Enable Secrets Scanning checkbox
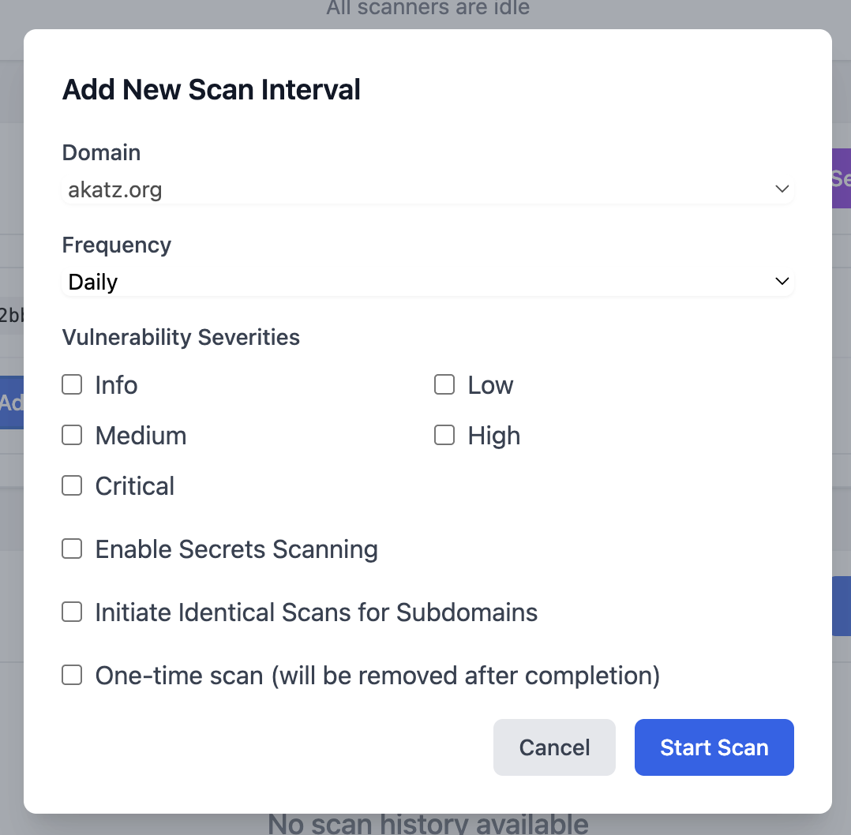The height and width of the screenshot is (835, 851). pos(72,549)
